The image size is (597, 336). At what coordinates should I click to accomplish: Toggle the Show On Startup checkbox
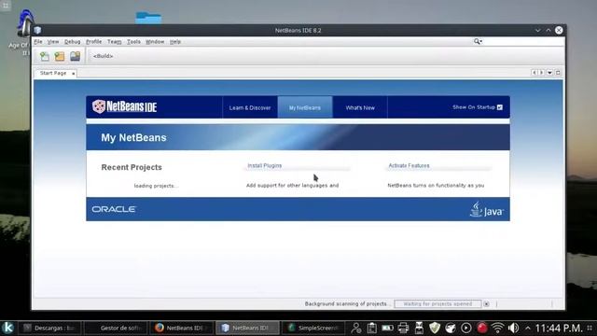500,107
